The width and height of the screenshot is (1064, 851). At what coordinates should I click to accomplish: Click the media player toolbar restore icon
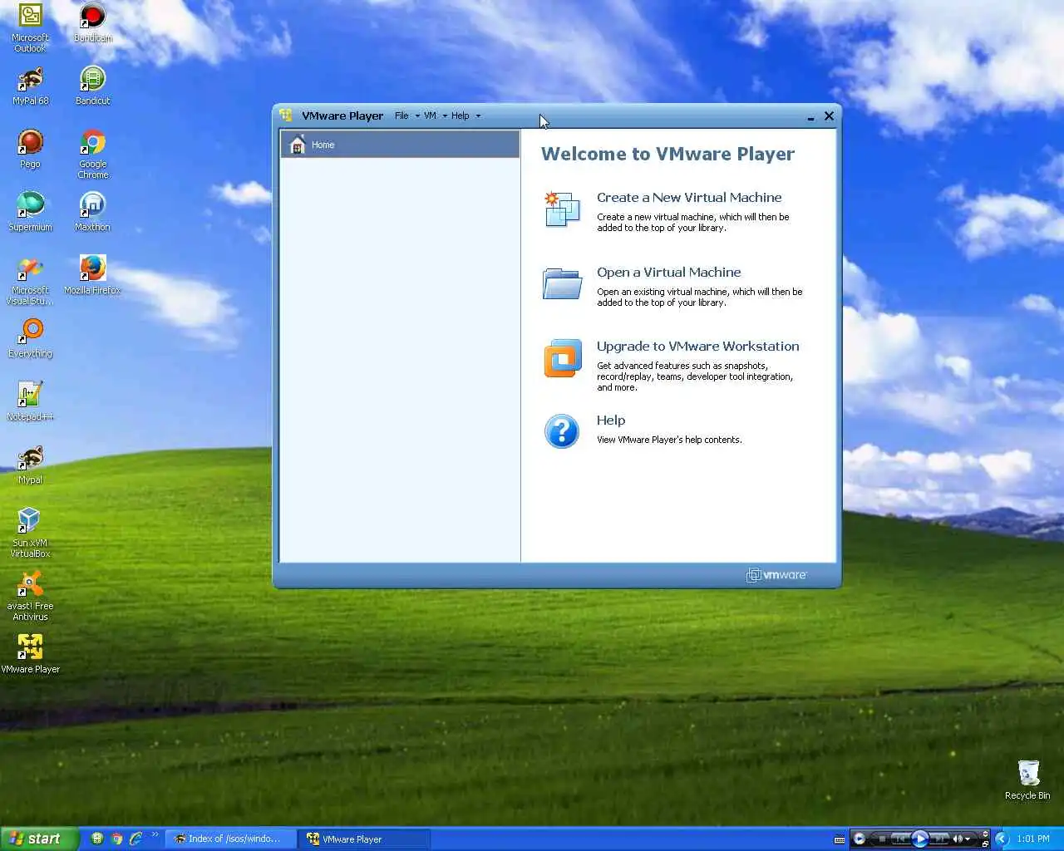click(x=986, y=844)
